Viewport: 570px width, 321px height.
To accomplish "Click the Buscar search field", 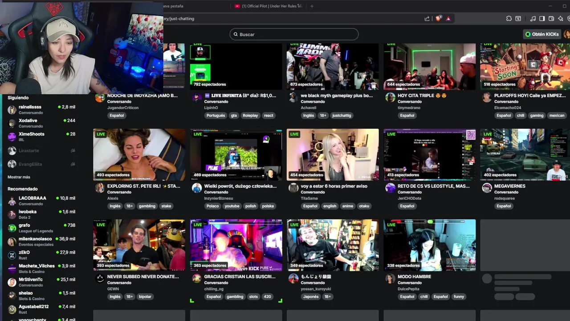I will pos(294,34).
